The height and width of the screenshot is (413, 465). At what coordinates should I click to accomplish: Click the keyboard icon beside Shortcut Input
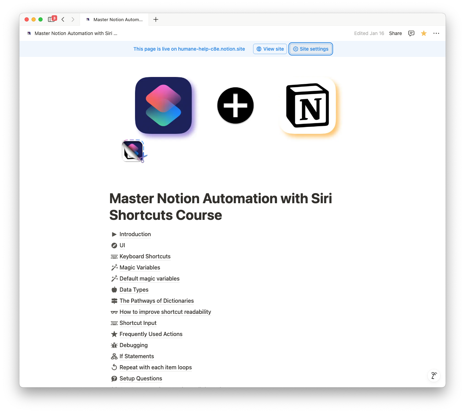(x=114, y=323)
